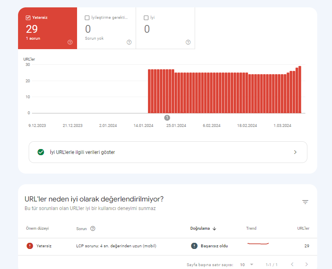Click the annotation marker 1 on chart
The image size is (332, 269).
tap(167, 118)
